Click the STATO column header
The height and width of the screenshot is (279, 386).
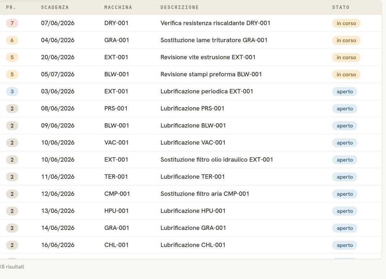click(x=341, y=8)
